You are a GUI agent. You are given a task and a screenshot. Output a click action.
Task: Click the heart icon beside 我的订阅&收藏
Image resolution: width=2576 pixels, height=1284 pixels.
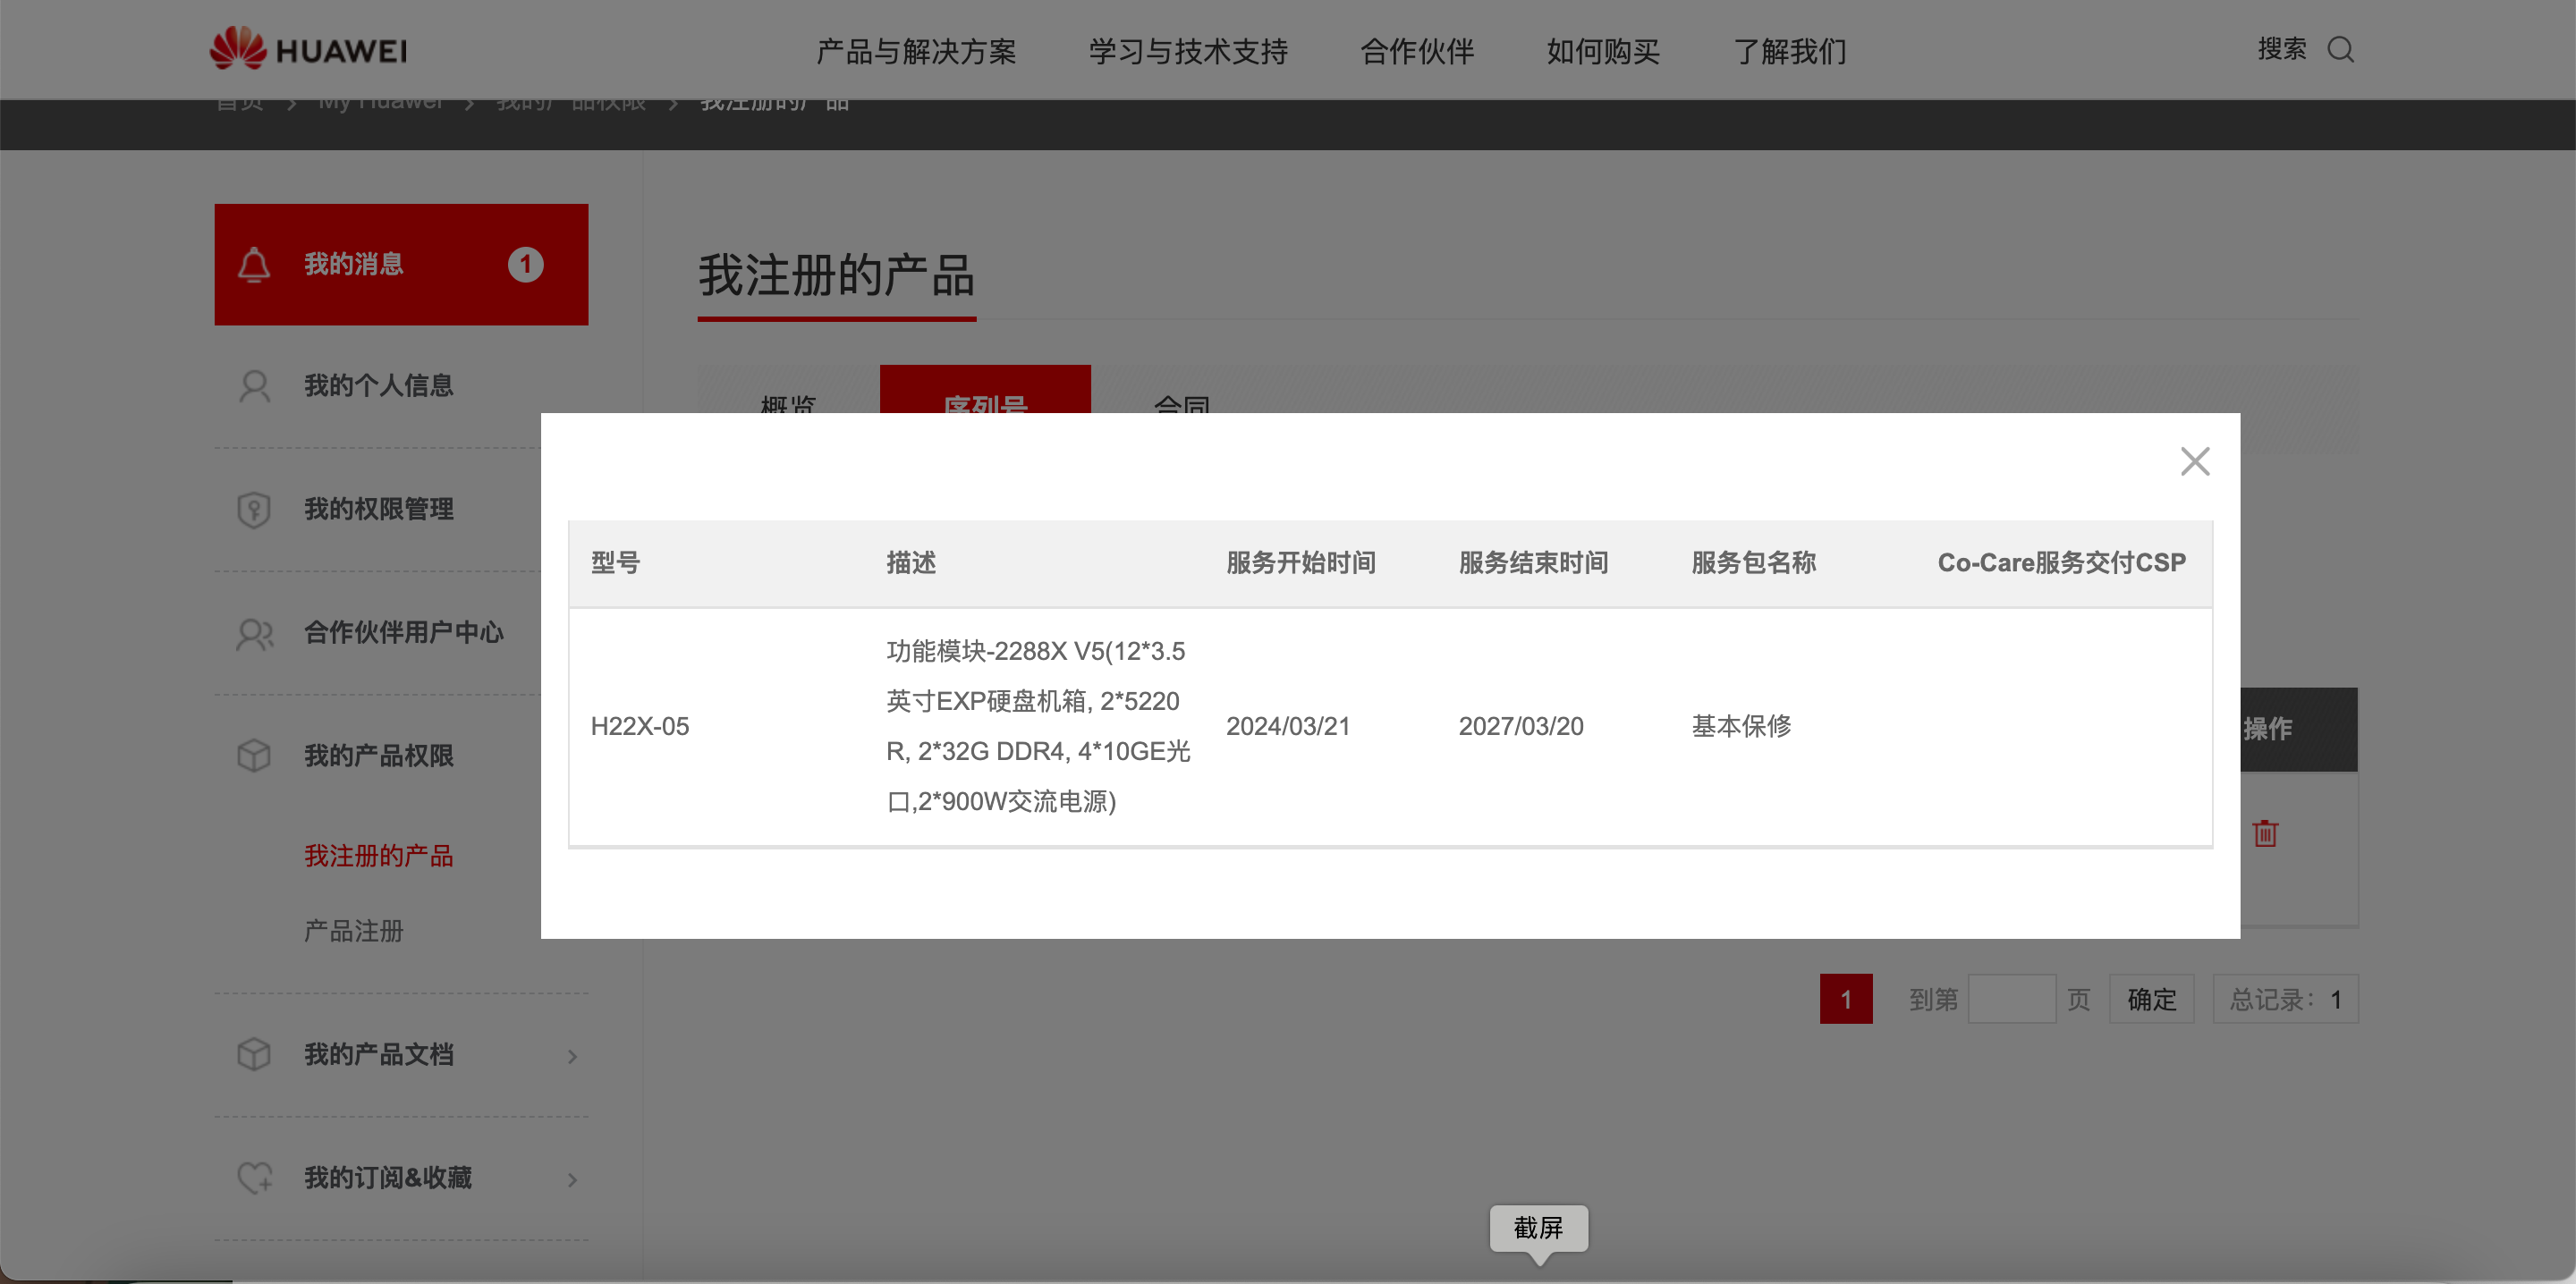tap(254, 1178)
